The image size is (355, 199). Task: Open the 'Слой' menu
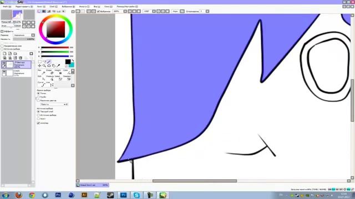point(53,7)
